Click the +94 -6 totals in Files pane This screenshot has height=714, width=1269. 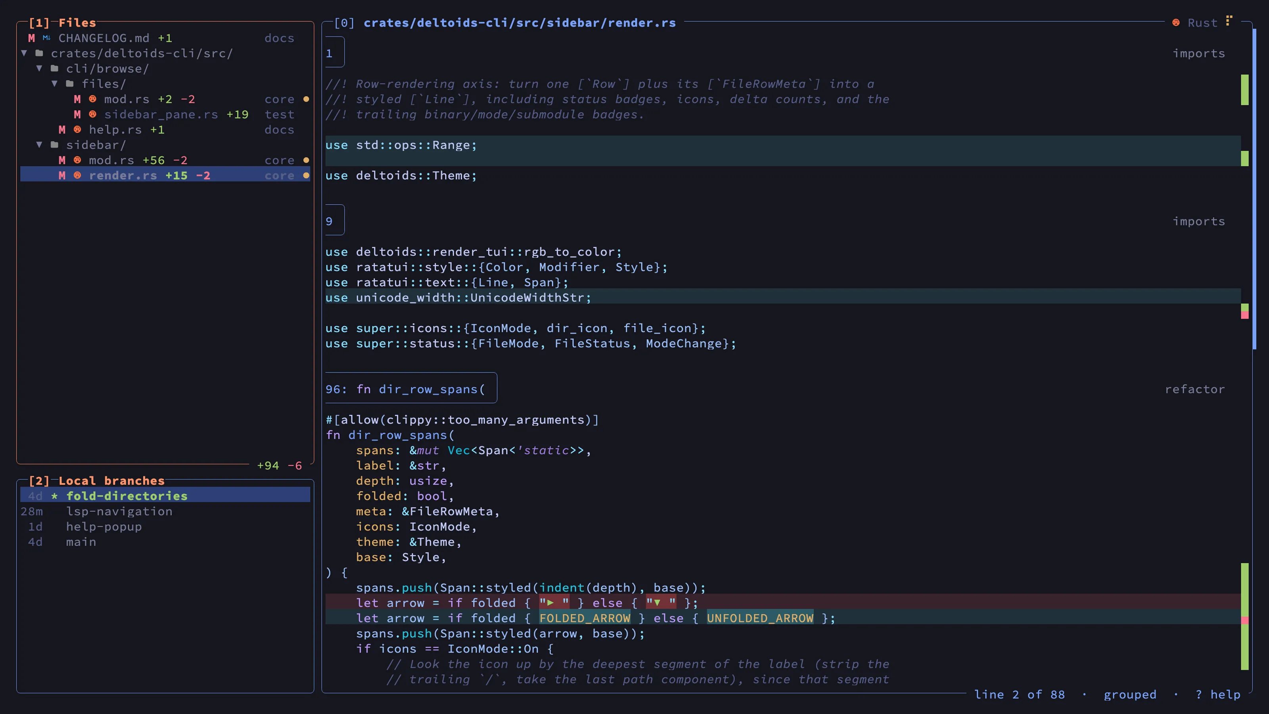[x=279, y=466]
